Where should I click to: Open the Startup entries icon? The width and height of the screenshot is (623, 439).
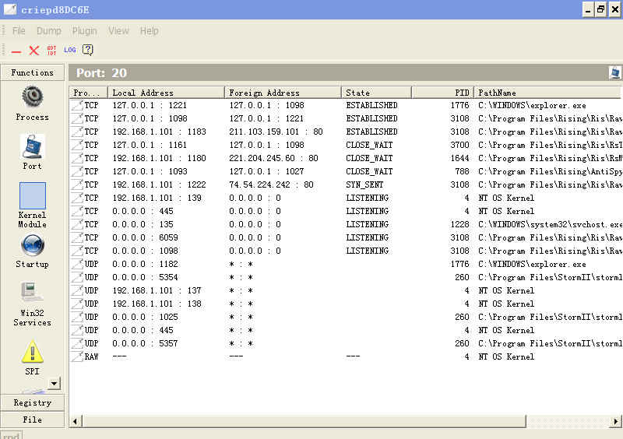click(x=32, y=244)
